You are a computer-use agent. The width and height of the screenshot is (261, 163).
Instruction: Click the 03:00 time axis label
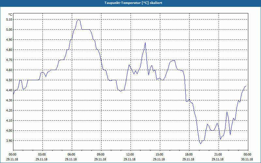(43, 155)
